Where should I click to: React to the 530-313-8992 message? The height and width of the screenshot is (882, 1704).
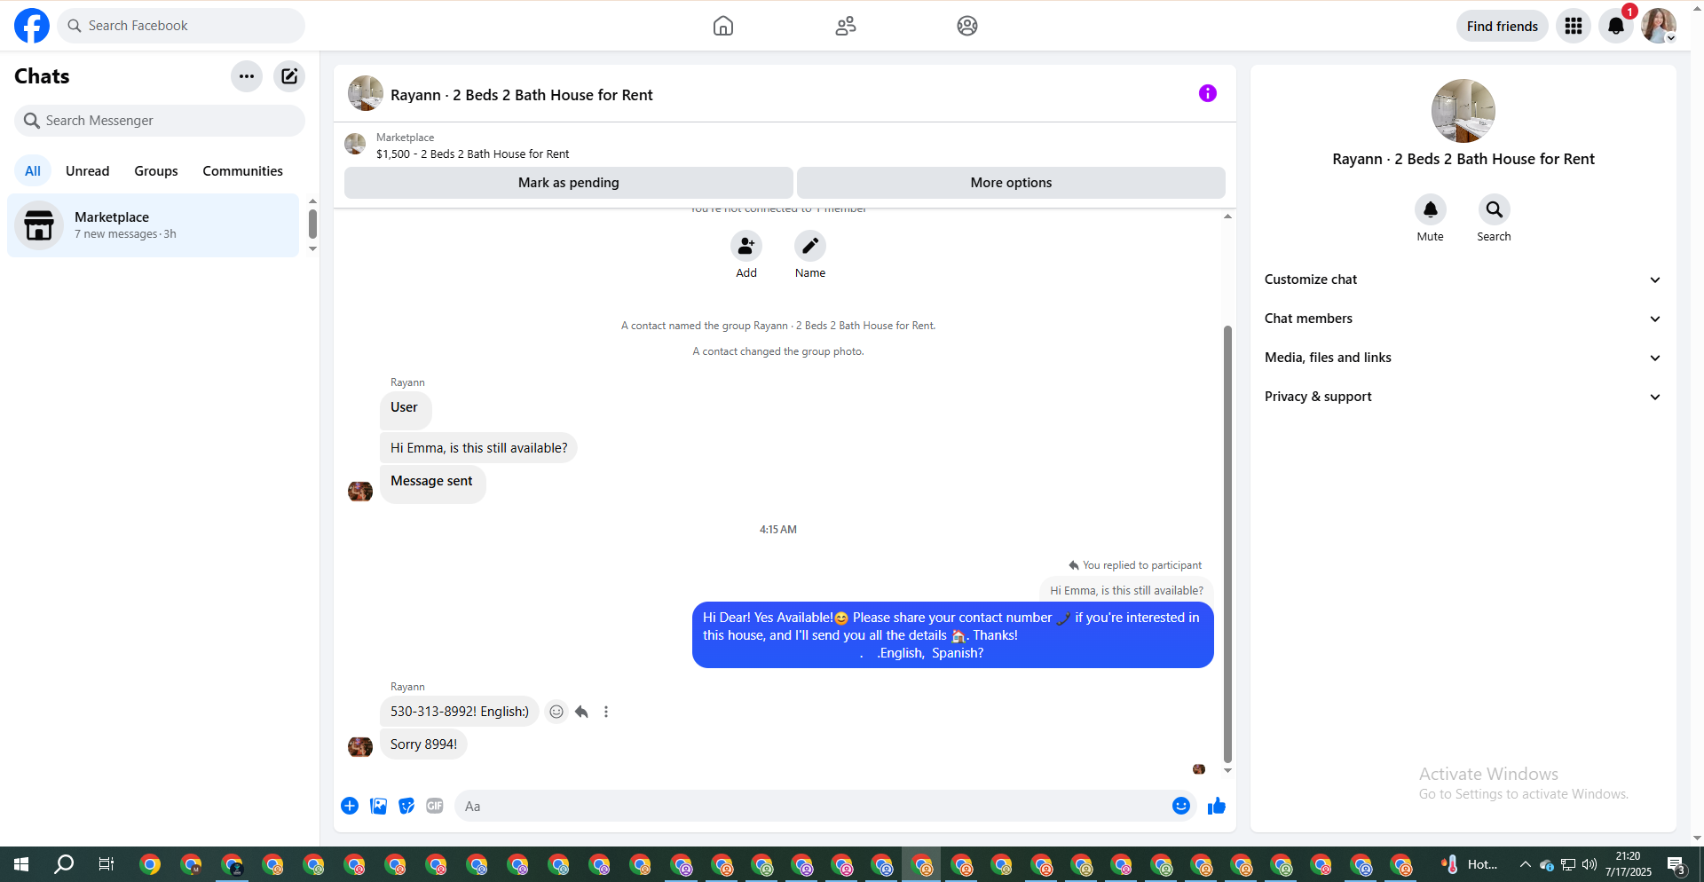pos(556,712)
